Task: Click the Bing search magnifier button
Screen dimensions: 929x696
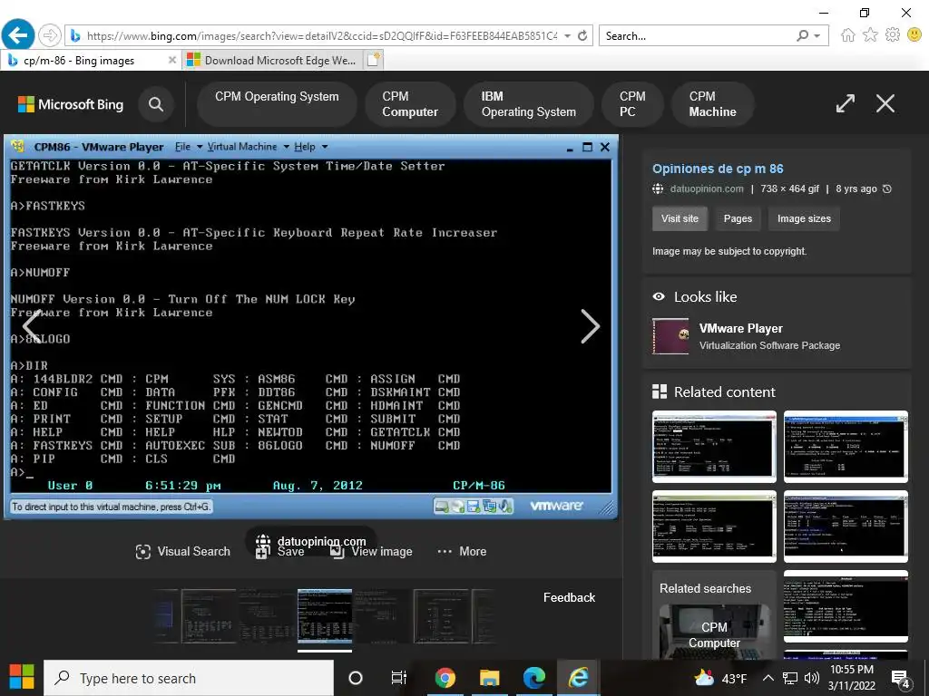Action: click(x=156, y=104)
